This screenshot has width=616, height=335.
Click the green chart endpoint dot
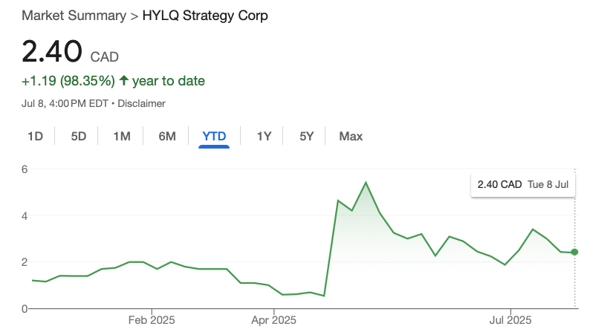click(574, 252)
